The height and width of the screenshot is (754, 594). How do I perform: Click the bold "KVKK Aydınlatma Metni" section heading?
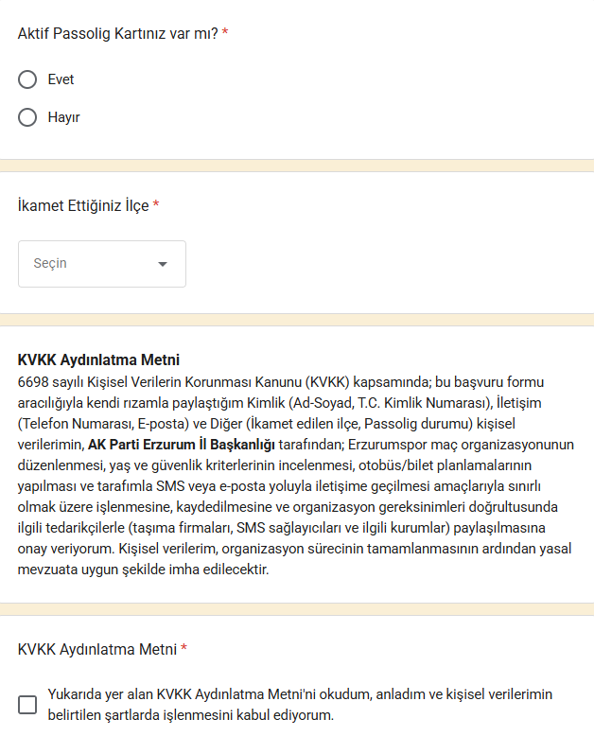98,359
